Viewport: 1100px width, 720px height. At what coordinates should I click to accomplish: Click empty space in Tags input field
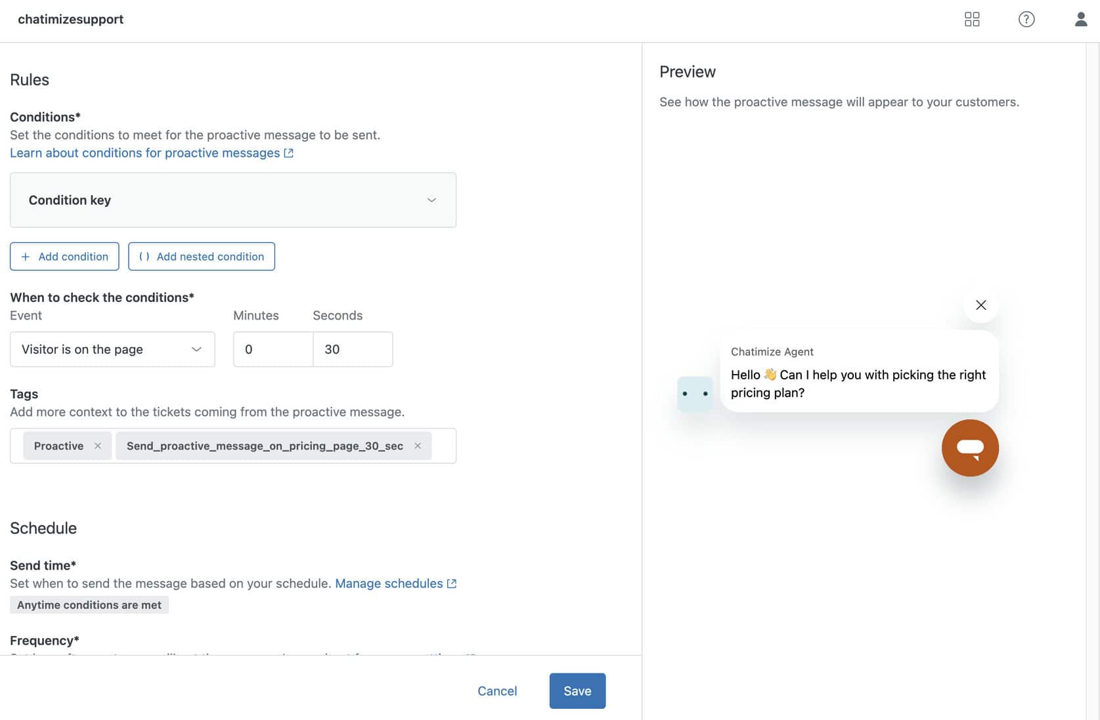[443, 446]
